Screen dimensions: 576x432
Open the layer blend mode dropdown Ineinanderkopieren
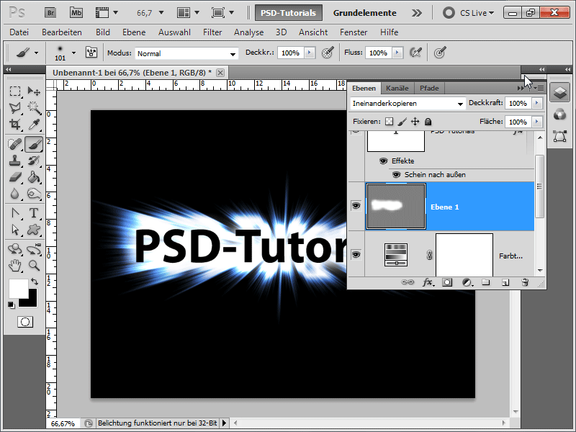coord(408,104)
